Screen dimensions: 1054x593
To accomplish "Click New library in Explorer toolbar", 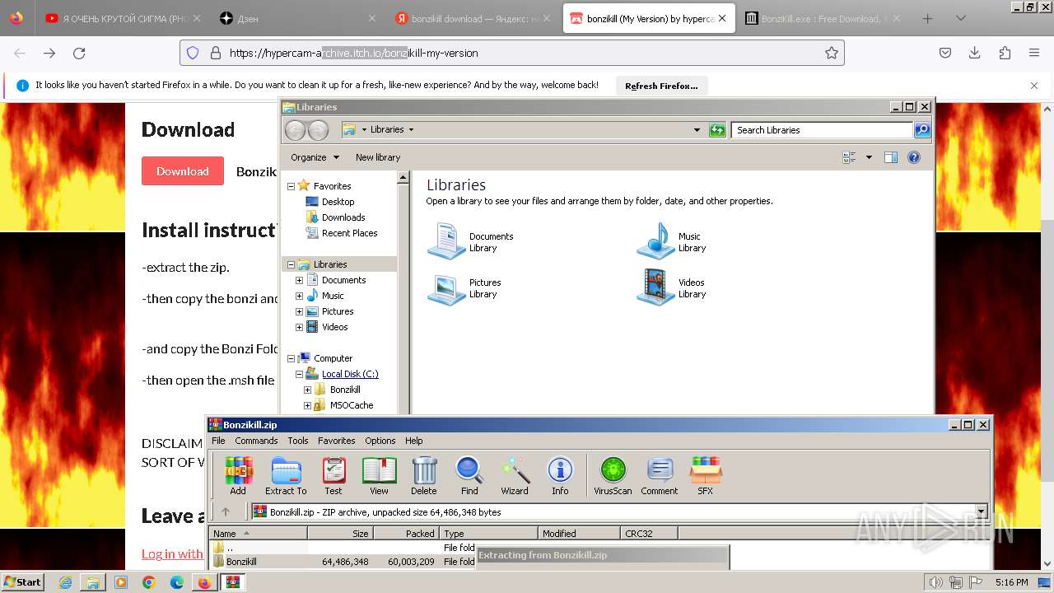I will coord(378,157).
